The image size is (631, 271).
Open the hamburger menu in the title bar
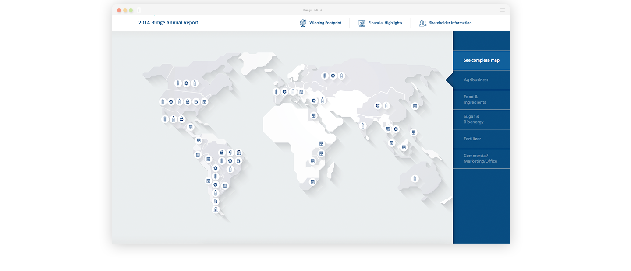(x=502, y=10)
